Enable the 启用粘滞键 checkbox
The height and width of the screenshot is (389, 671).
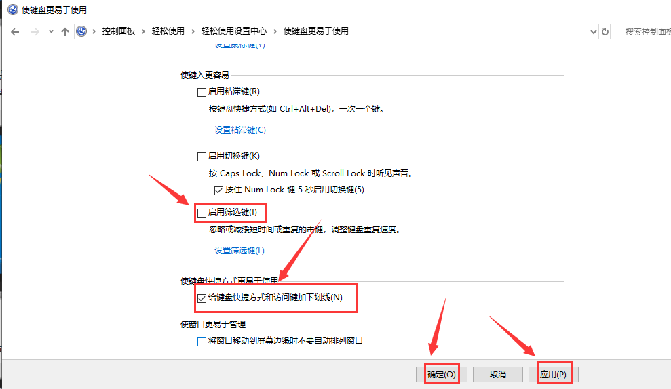[202, 91]
